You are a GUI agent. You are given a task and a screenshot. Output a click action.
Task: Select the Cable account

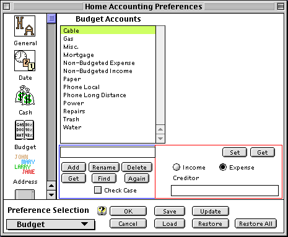point(108,30)
